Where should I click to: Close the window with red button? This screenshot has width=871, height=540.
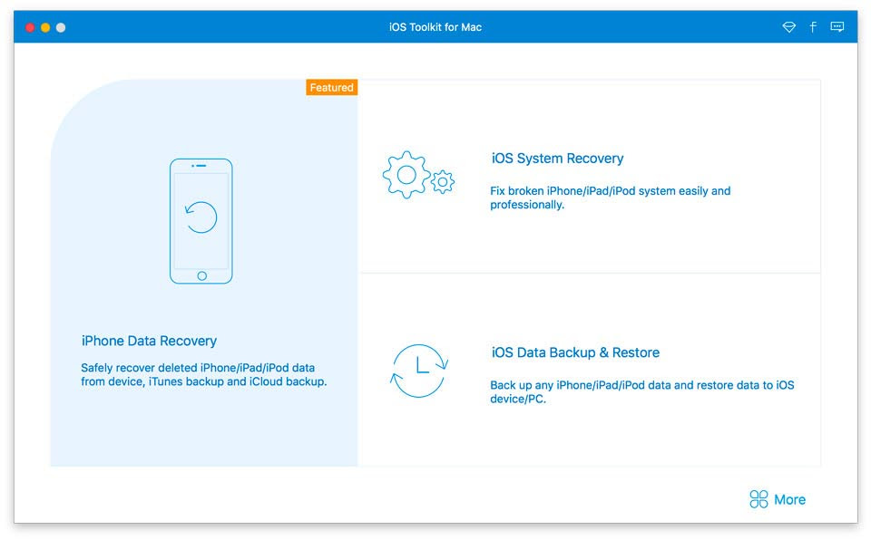30,27
